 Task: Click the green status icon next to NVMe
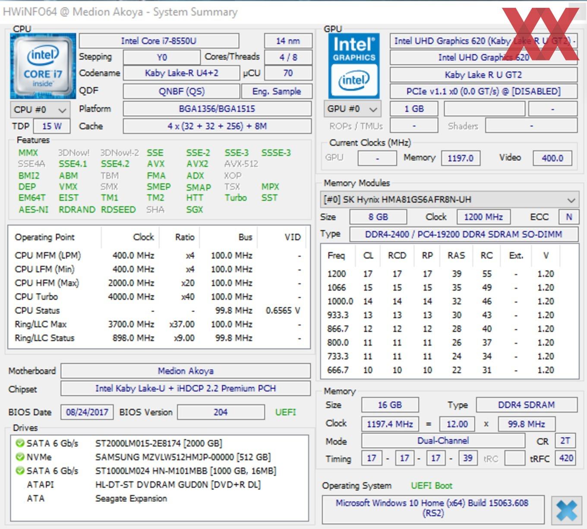click(x=19, y=457)
